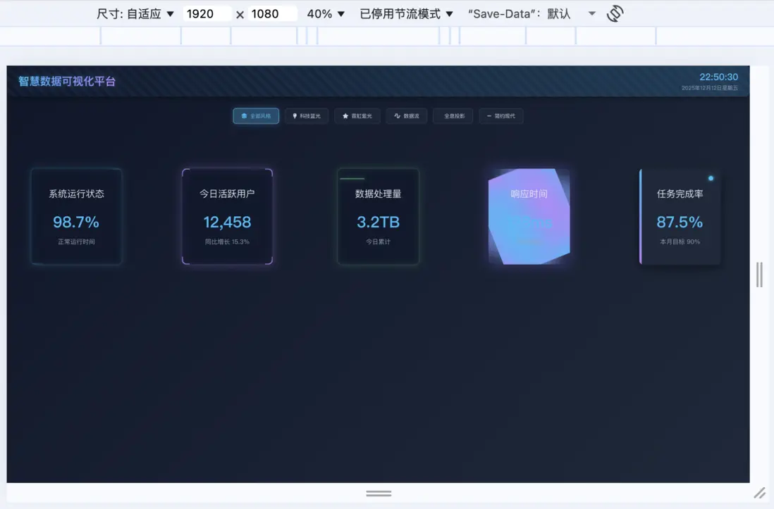
Task: Click the star icon in 霓虹紫光 button
Action: pyautogui.click(x=345, y=116)
